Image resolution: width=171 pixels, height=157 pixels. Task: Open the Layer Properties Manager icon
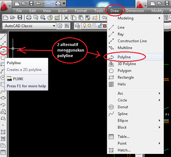coord(77,26)
